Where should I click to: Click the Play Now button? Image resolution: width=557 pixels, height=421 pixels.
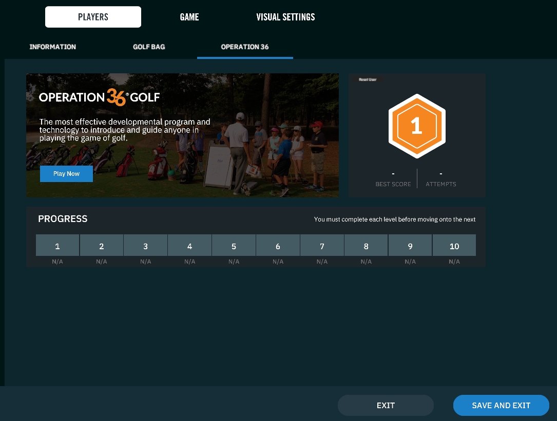67,174
